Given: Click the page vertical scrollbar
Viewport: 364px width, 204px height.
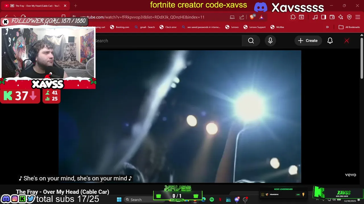Looking at the screenshot, I should (x=362, y=58).
